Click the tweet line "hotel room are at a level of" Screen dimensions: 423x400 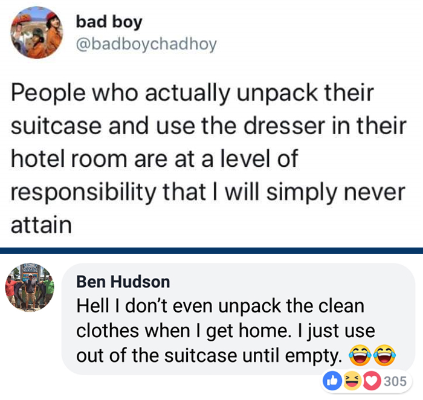click(154, 158)
